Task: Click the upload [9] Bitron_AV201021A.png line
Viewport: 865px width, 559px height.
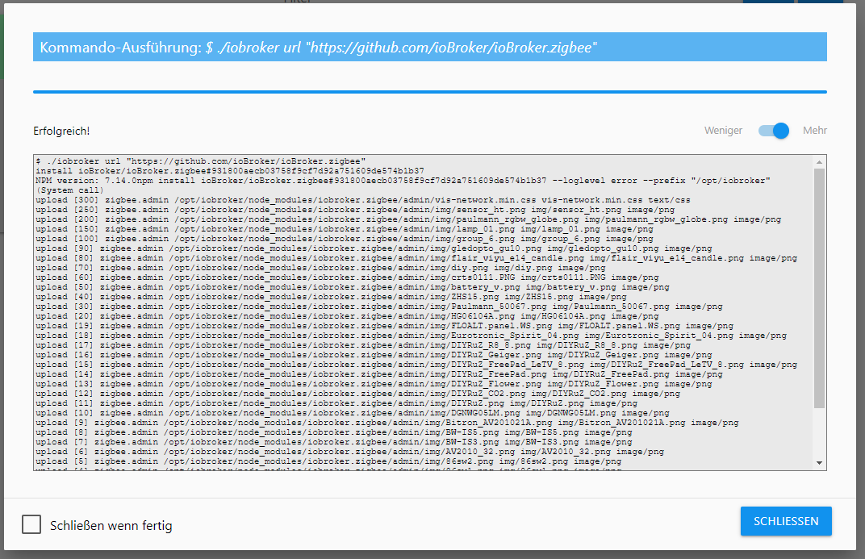Action: pos(387,422)
